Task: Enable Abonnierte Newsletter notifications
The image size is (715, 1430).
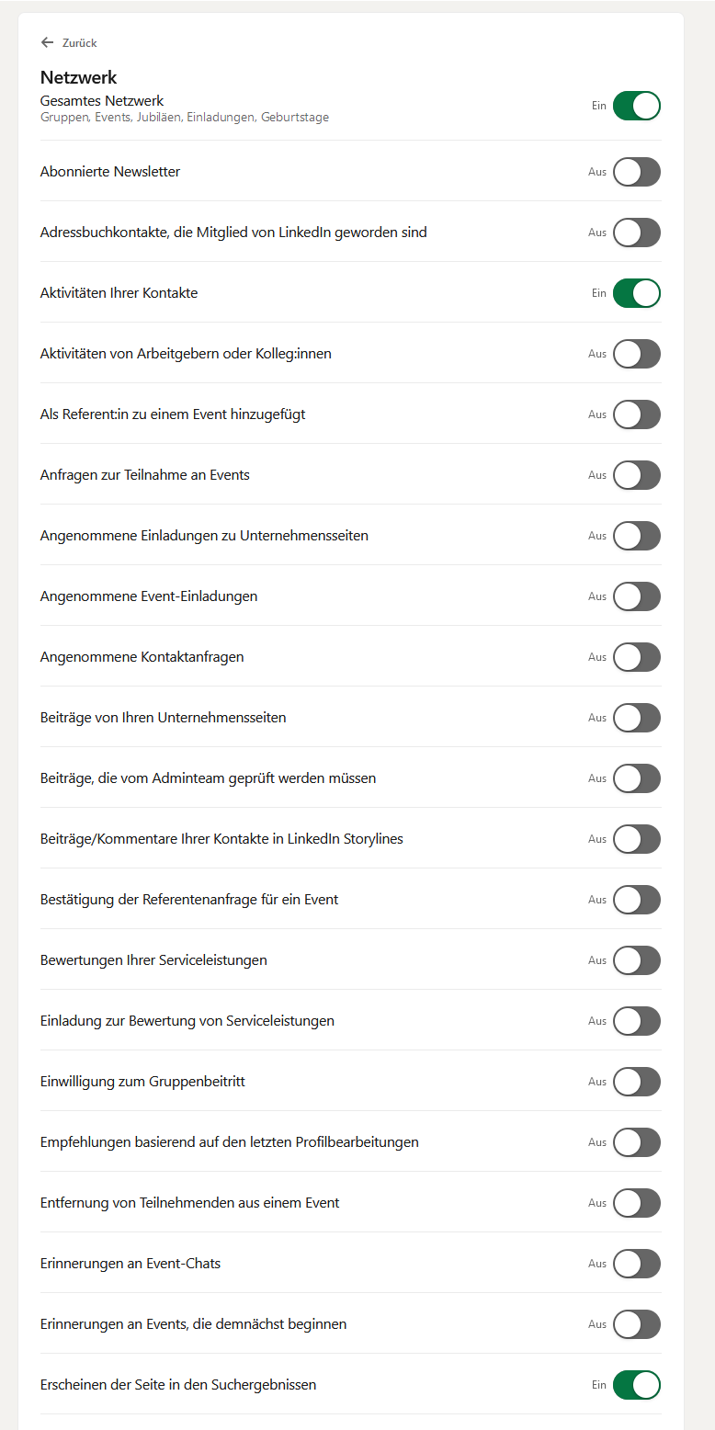Action: click(636, 172)
